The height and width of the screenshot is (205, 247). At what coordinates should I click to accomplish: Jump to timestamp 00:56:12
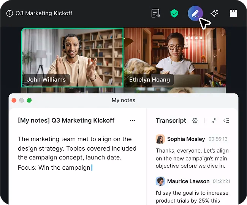[218, 139]
